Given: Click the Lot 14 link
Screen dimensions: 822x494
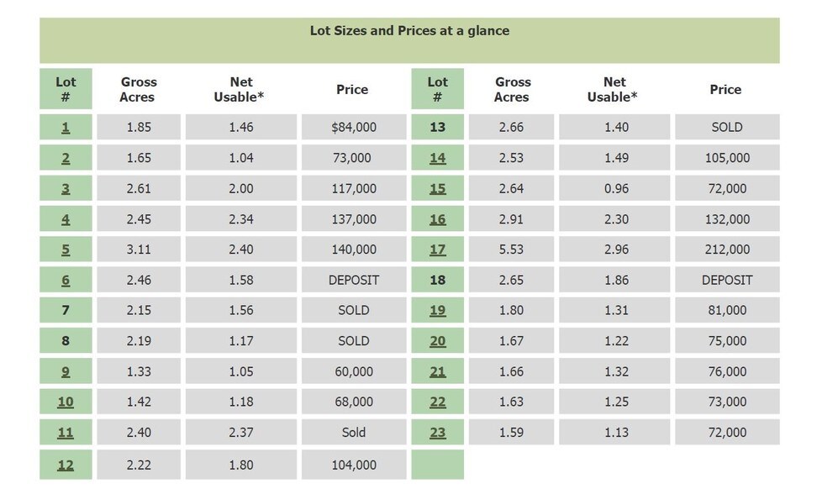Looking at the screenshot, I should [438, 158].
